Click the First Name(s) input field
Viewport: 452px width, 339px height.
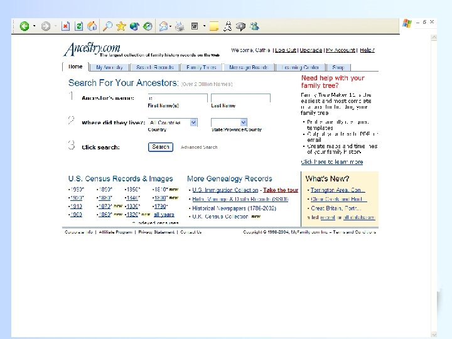(x=178, y=98)
